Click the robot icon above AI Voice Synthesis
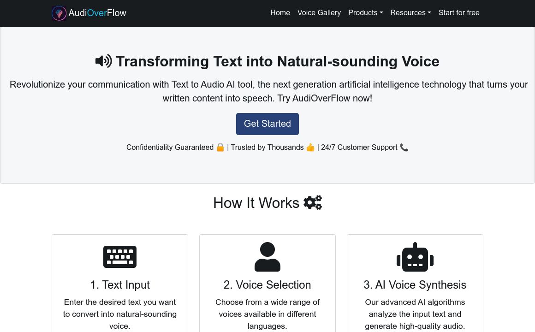 tap(415, 257)
